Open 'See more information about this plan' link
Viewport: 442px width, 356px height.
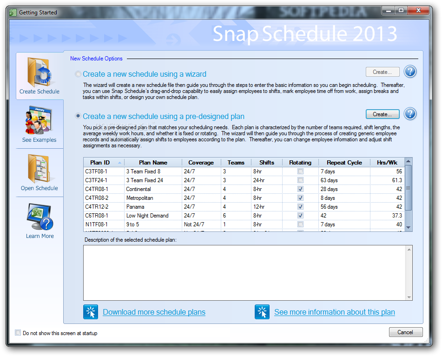tap(335, 312)
